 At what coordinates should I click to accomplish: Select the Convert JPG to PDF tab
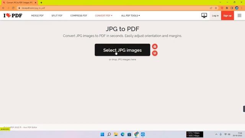click(19, 3)
